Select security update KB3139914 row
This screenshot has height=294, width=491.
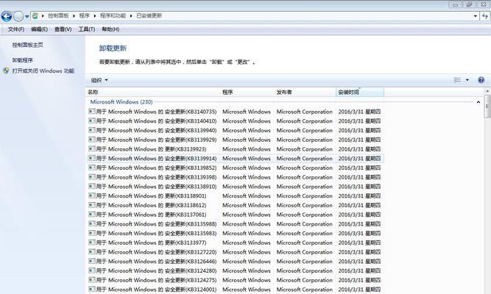[235, 159]
